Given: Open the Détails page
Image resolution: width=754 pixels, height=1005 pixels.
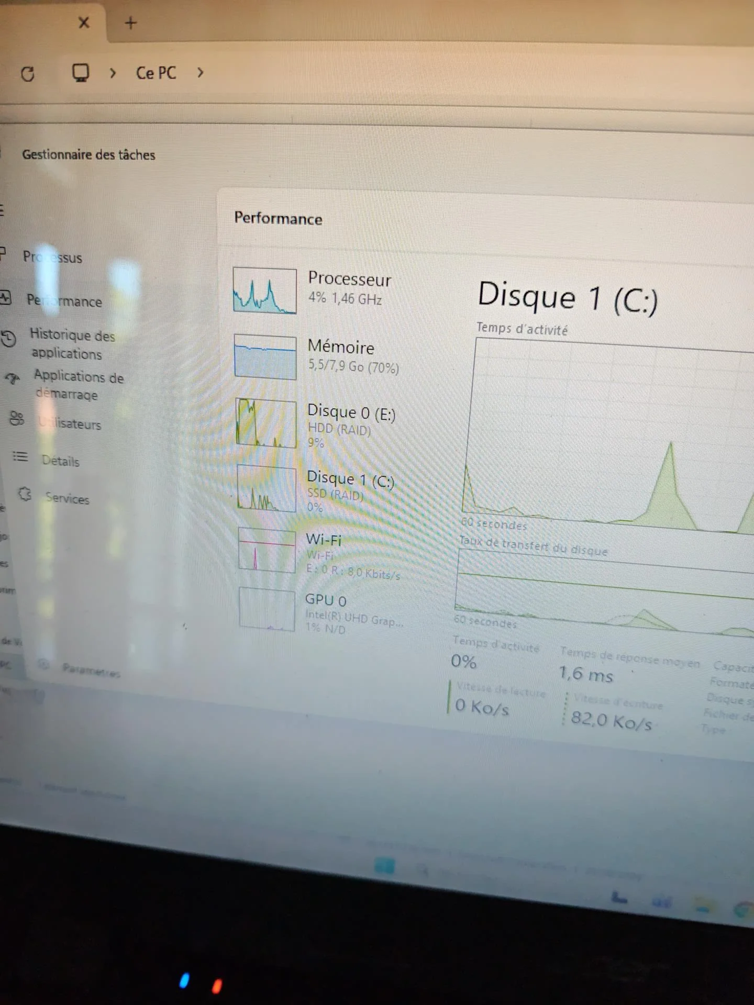Looking at the screenshot, I should [61, 461].
